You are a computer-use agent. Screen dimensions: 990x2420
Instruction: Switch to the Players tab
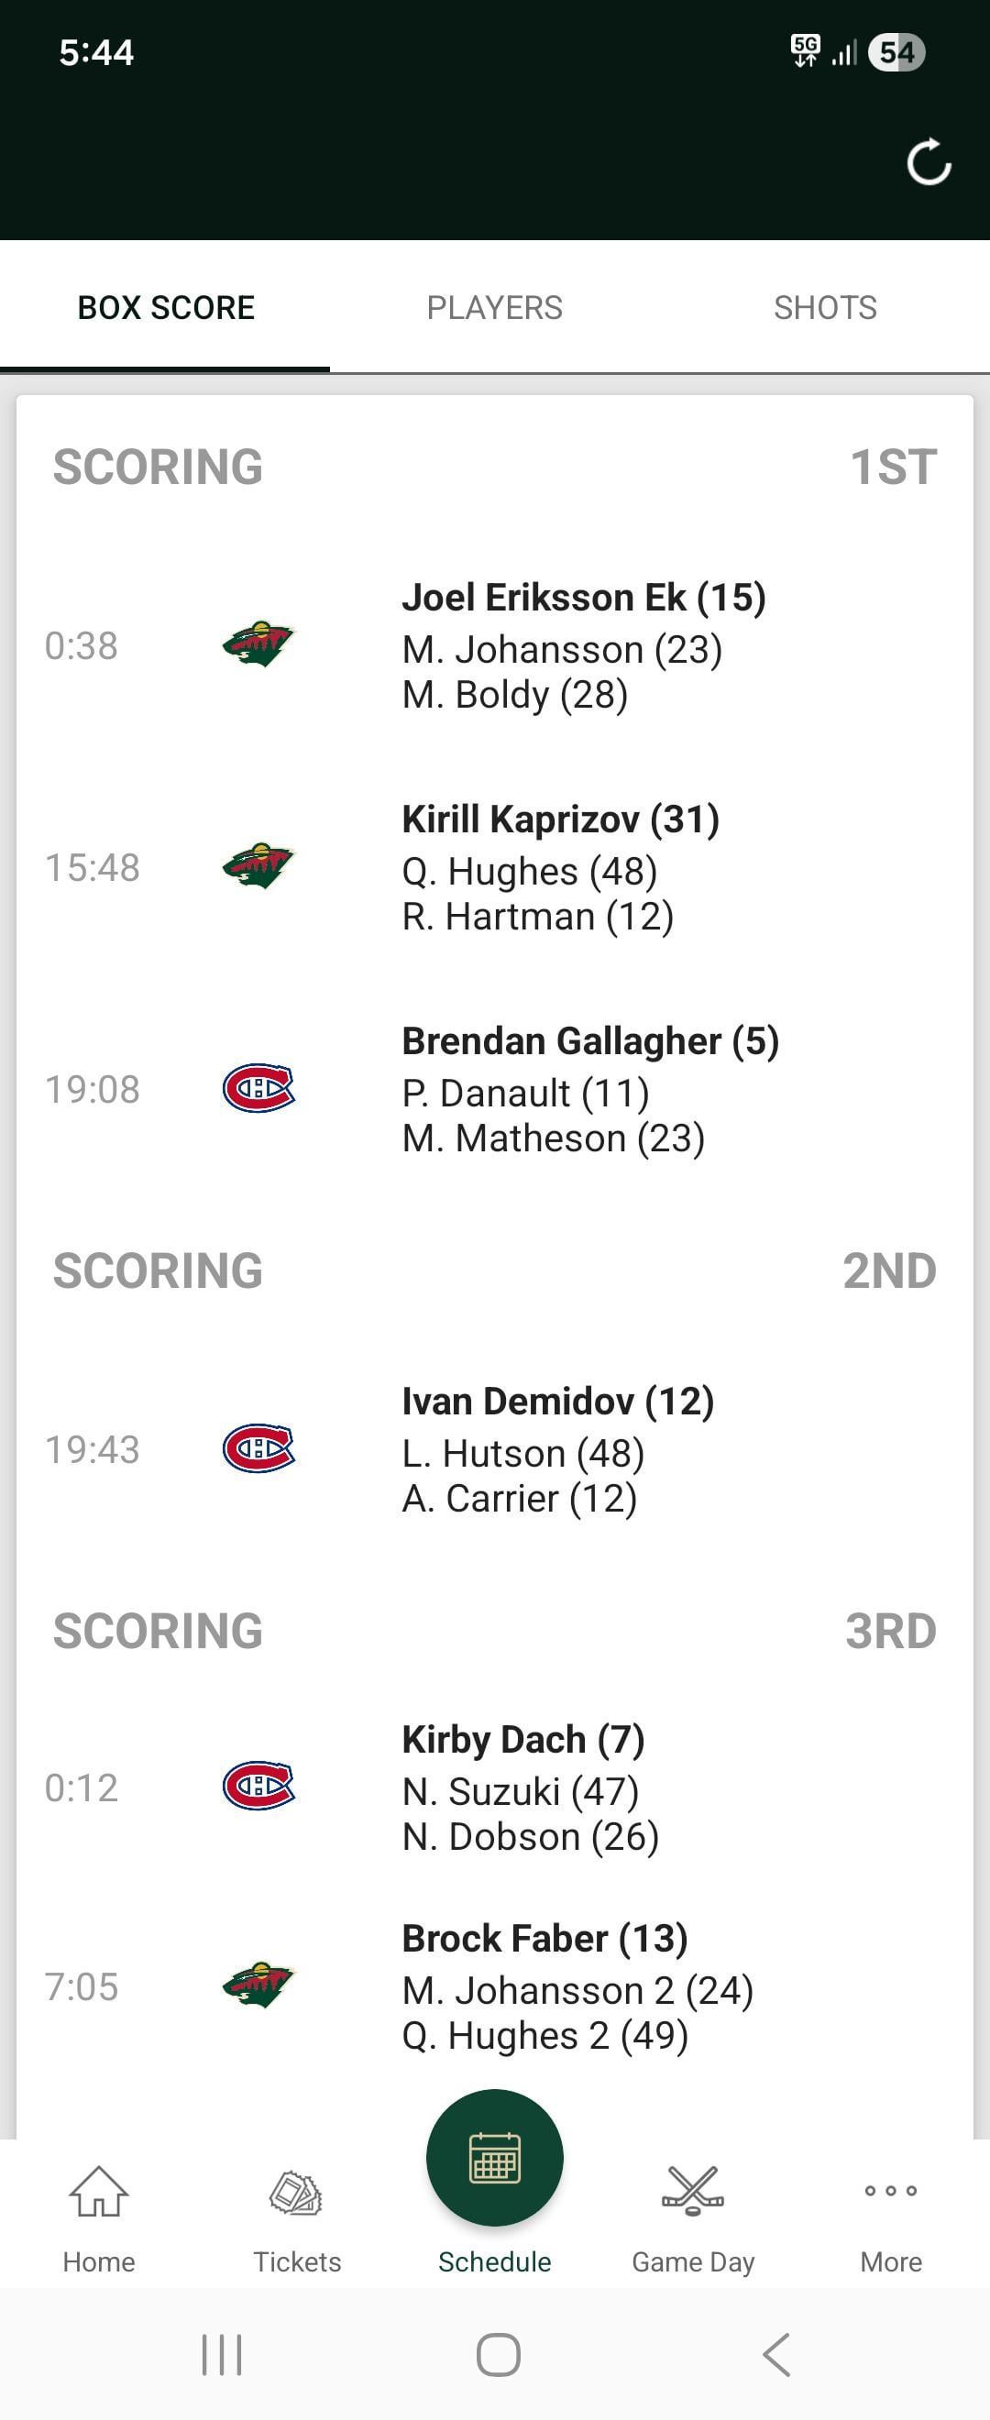[x=494, y=307]
